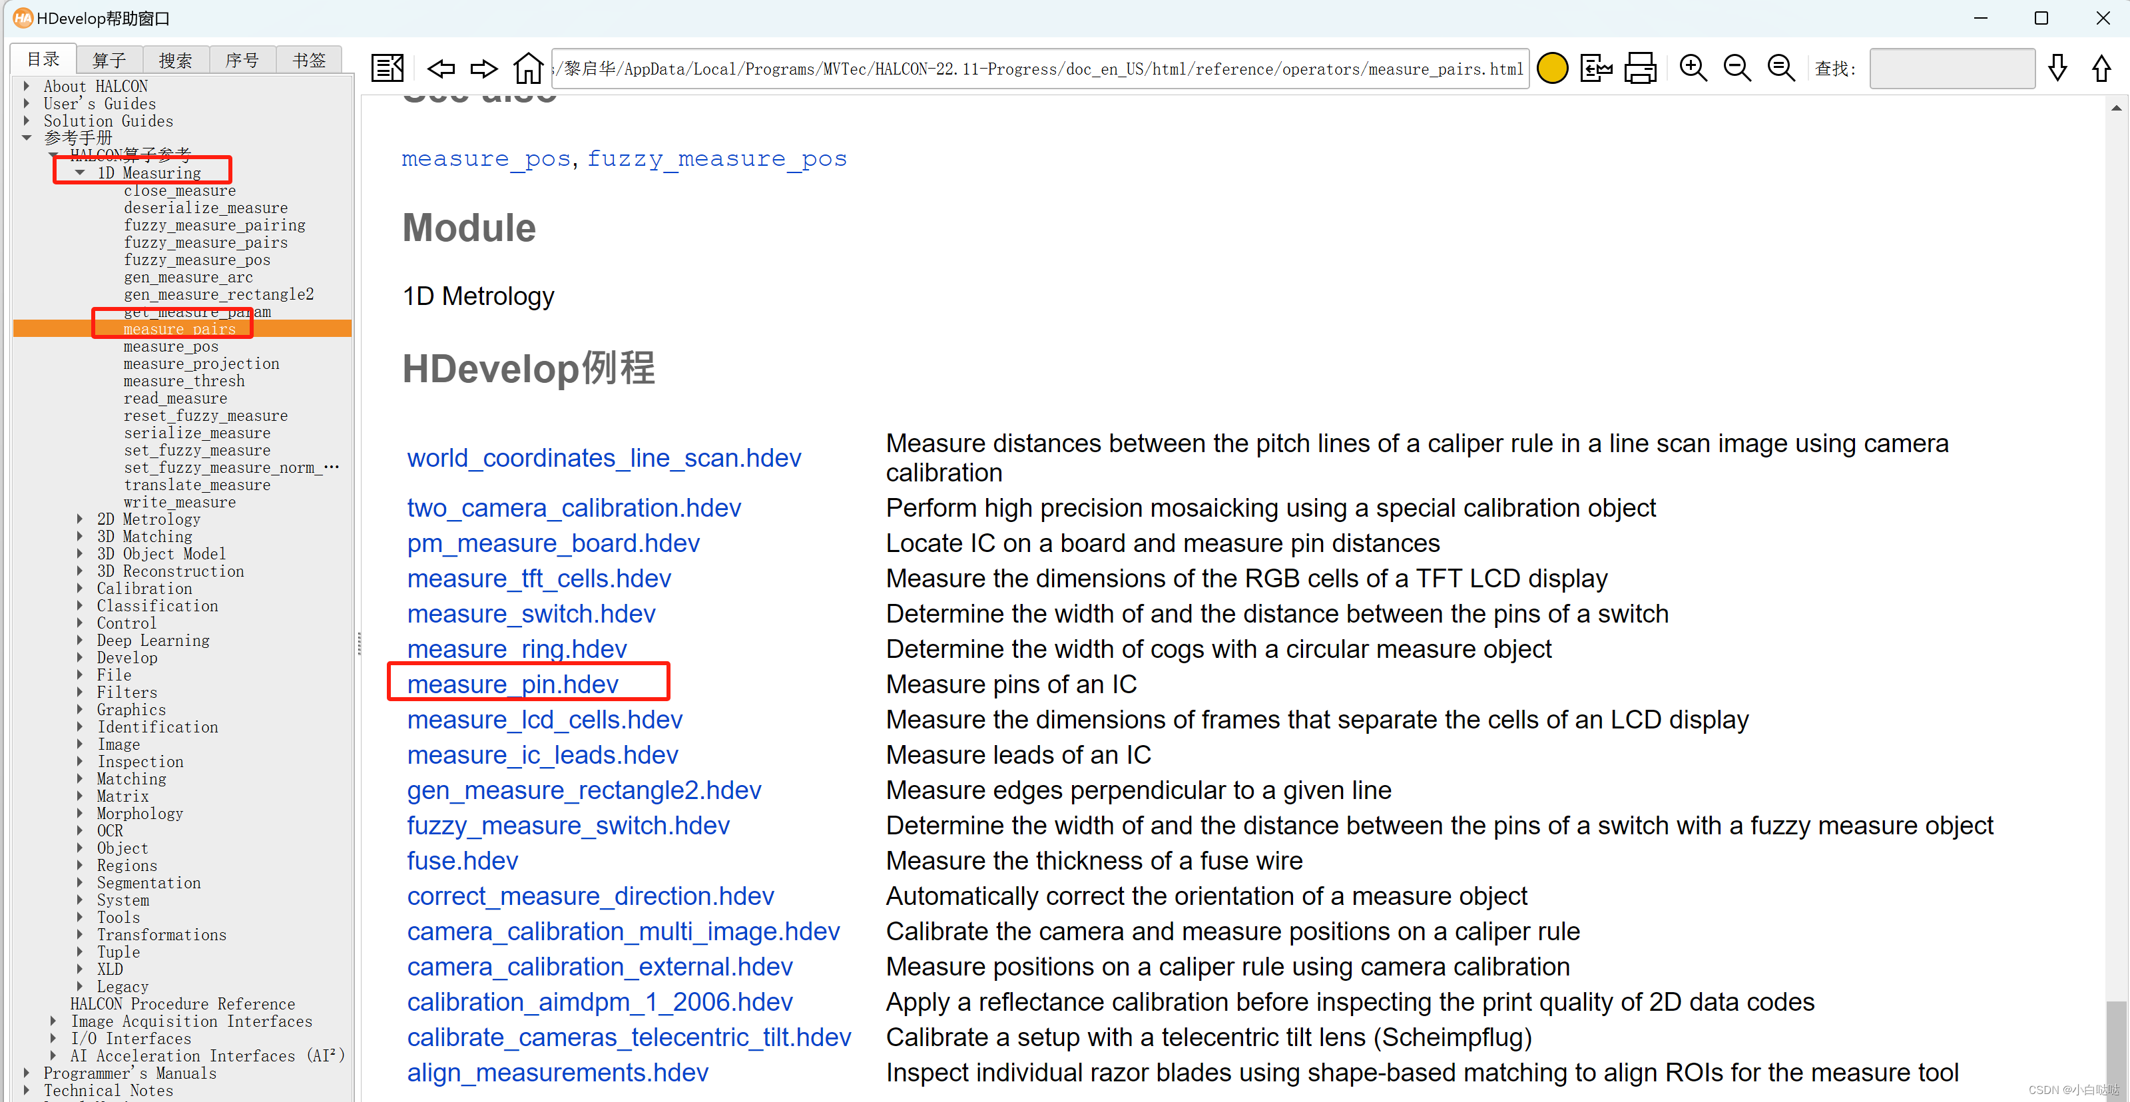This screenshot has height=1102, width=2130.
Task: Open measure_pin.hdev example file
Action: [x=510, y=685]
